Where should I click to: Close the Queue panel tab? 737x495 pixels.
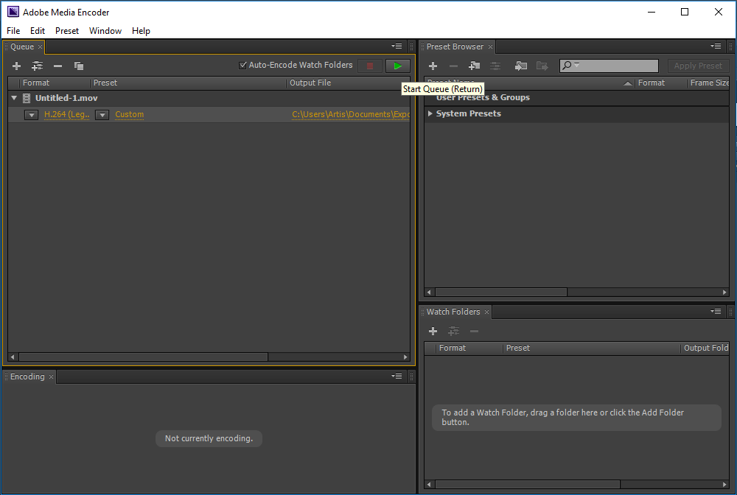coord(41,46)
